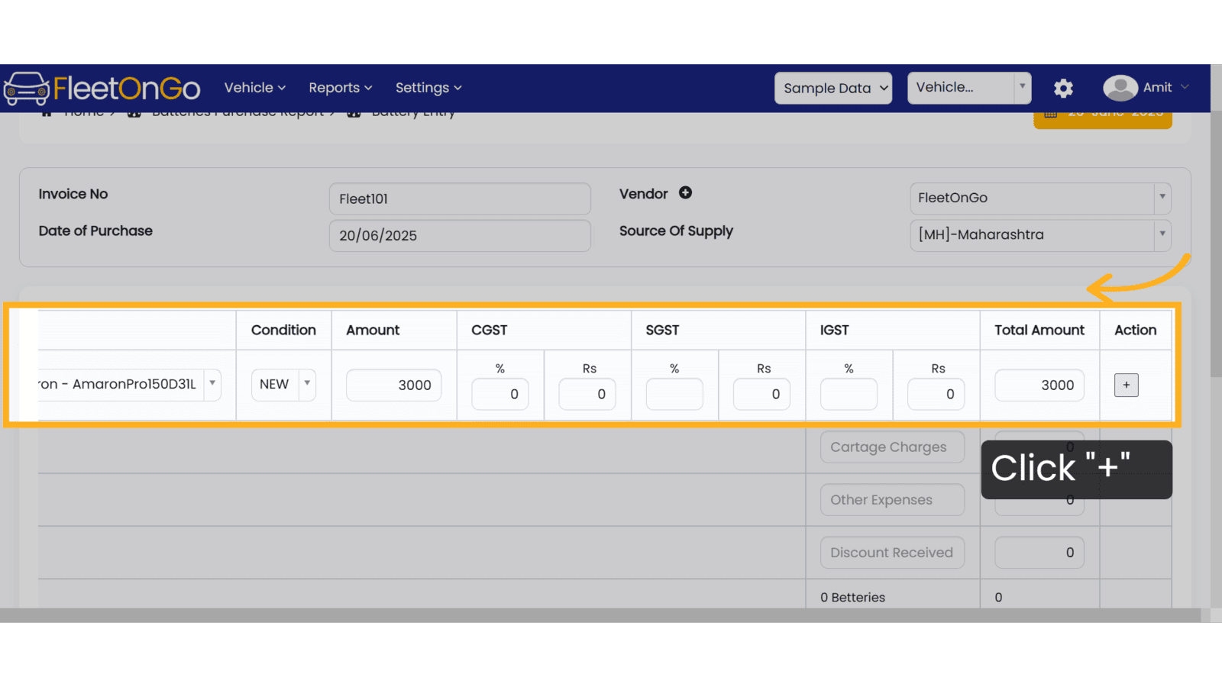1222x687 pixels.
Task: Click the Amount field showing 3000
Action: click(x=393, y=385)
